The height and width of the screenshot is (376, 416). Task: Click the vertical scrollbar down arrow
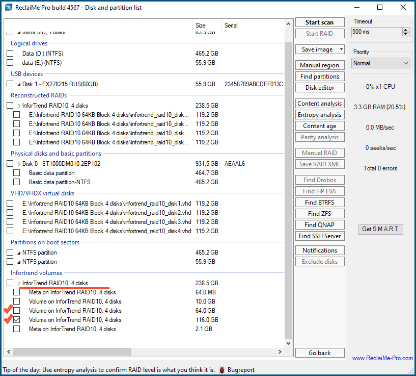pyautogui.click(x=288, y=343)
